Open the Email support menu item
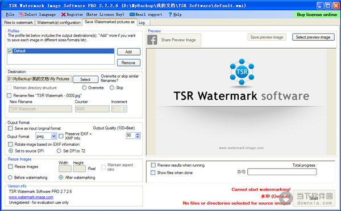341x211 pixels. (146, 15)
